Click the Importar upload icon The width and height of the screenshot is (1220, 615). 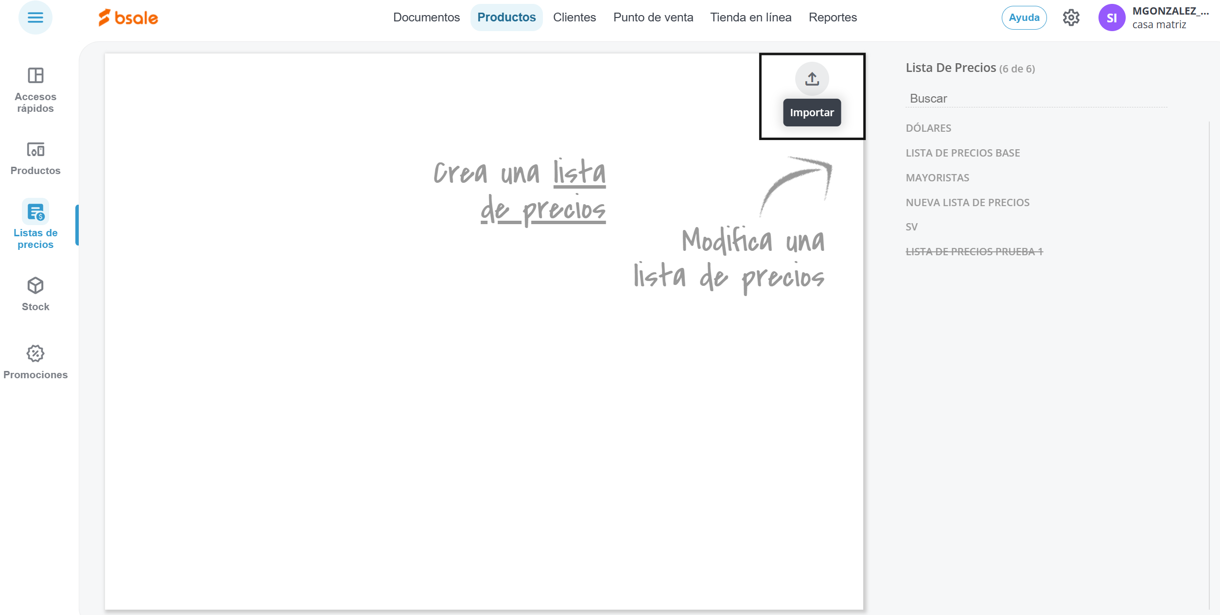[x=812, y=79]
